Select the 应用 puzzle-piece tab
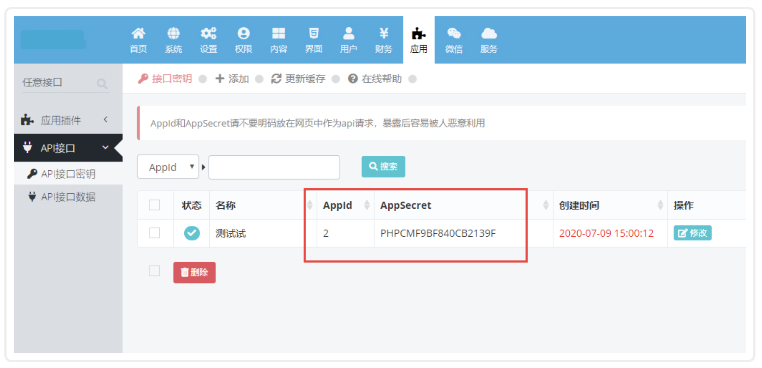The width and height of the screenshot is (762, 368). 419,40
